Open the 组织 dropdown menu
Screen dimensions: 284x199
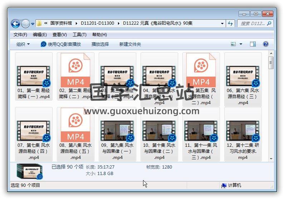click(23, 44)
